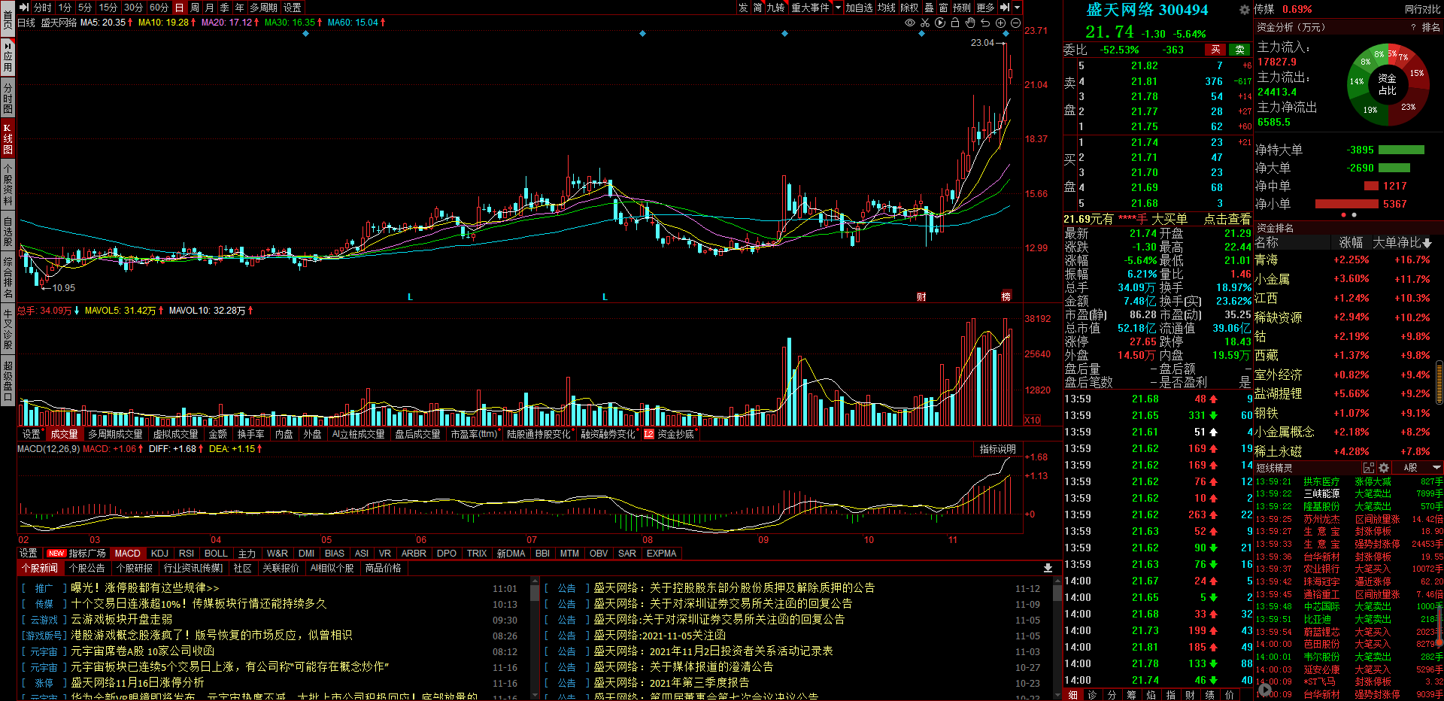The image size is (1444, 701).
Task: Click the 榜 marker on the chart
Action: click(1006, 296)
